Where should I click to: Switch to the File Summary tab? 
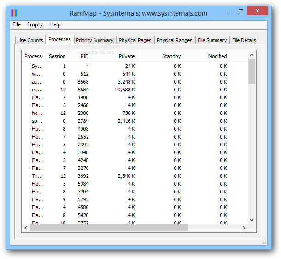(212, 40)
